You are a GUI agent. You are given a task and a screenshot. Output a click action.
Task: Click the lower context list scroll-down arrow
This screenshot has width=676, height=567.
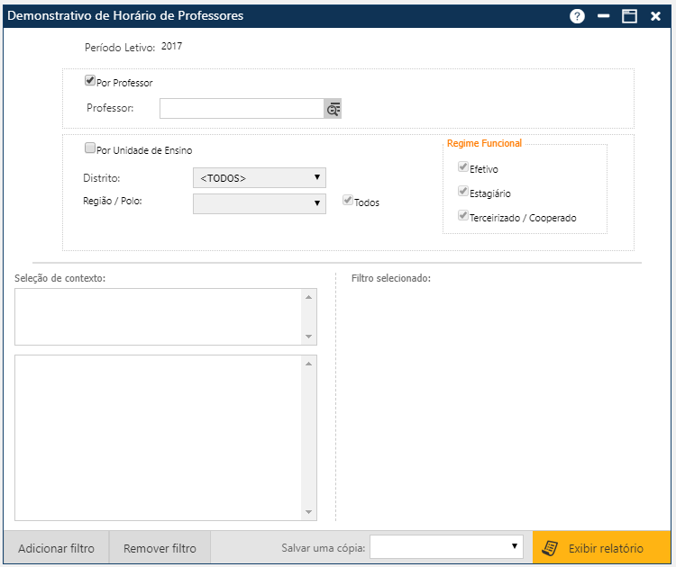point(309,512)
